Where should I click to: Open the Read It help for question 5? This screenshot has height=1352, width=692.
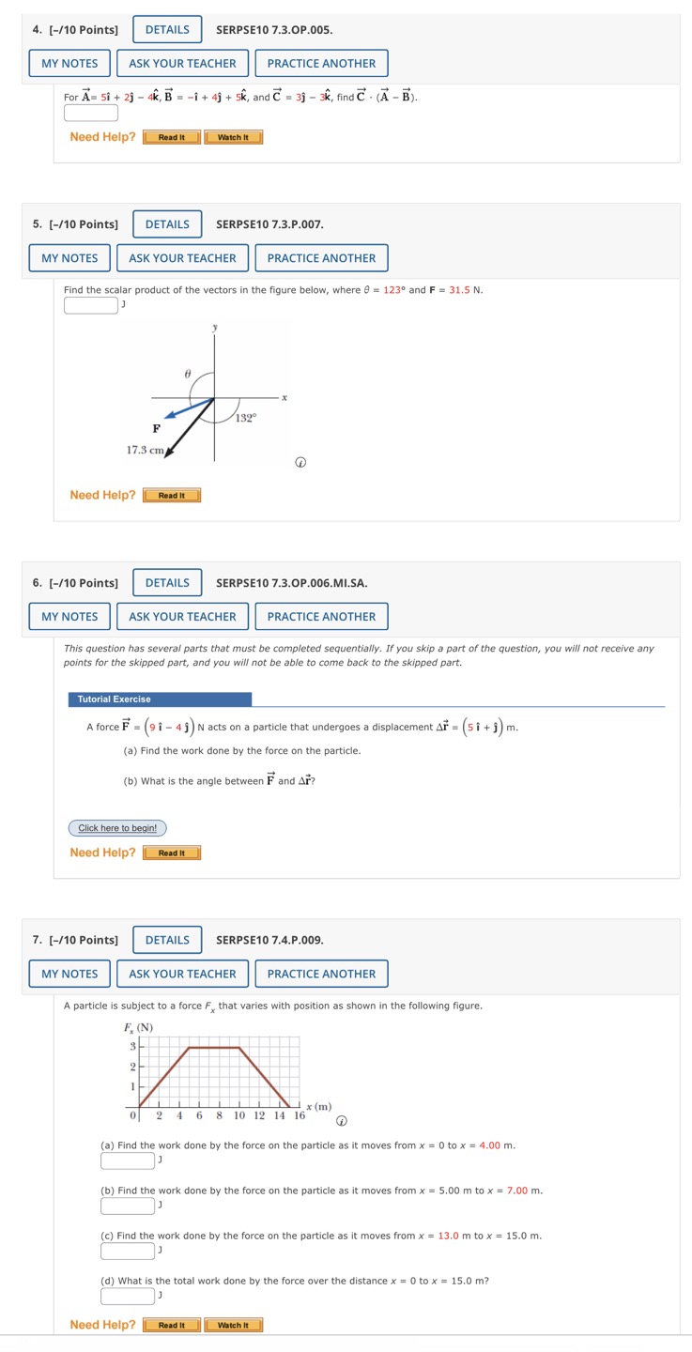pyautogui.click(x=171, y=495)
